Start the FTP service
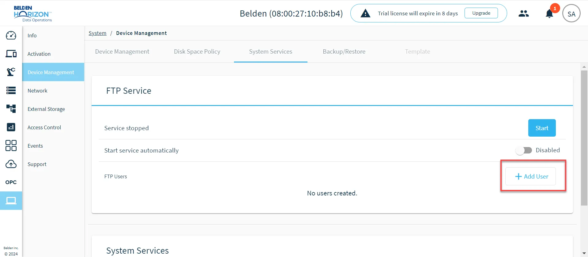 (542, 128)
